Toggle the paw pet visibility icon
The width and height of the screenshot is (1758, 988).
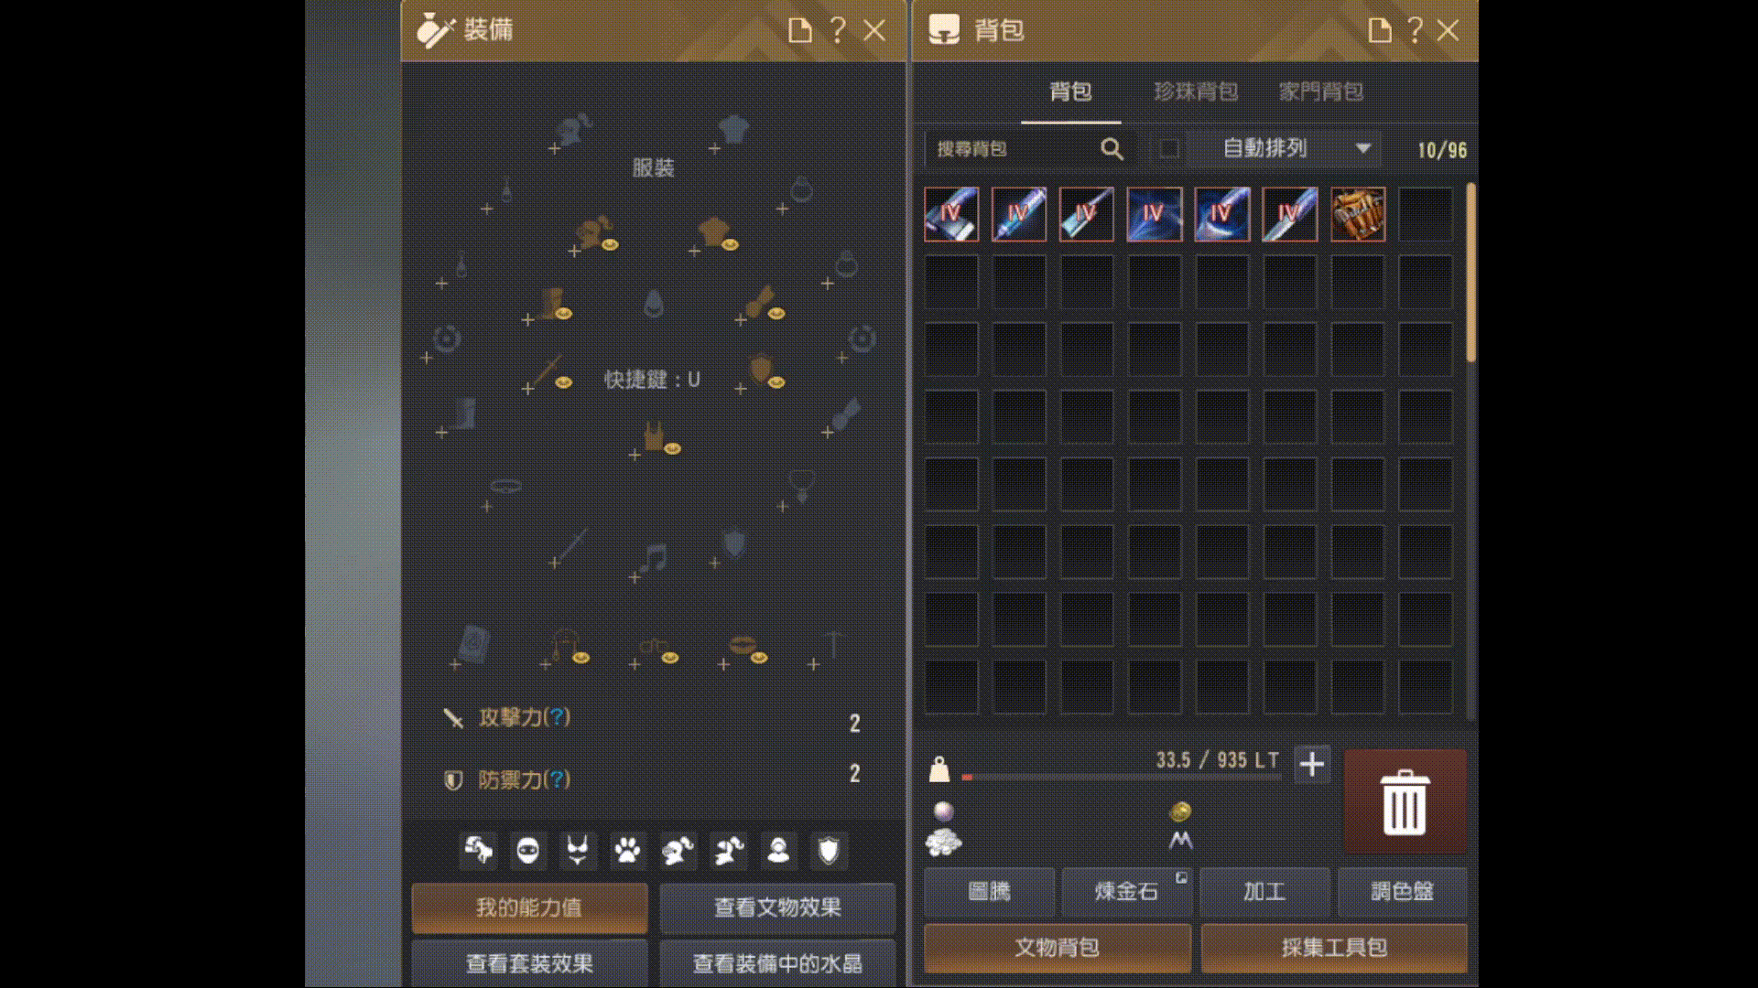(x=627, y=851)
